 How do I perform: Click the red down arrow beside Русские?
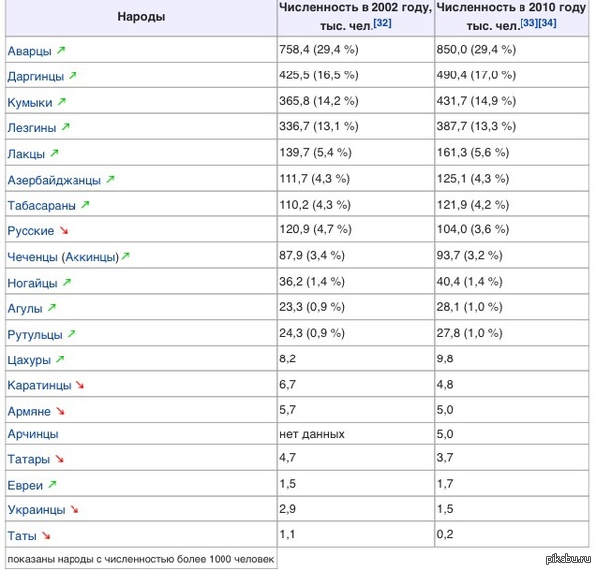[x=65, y=230]
